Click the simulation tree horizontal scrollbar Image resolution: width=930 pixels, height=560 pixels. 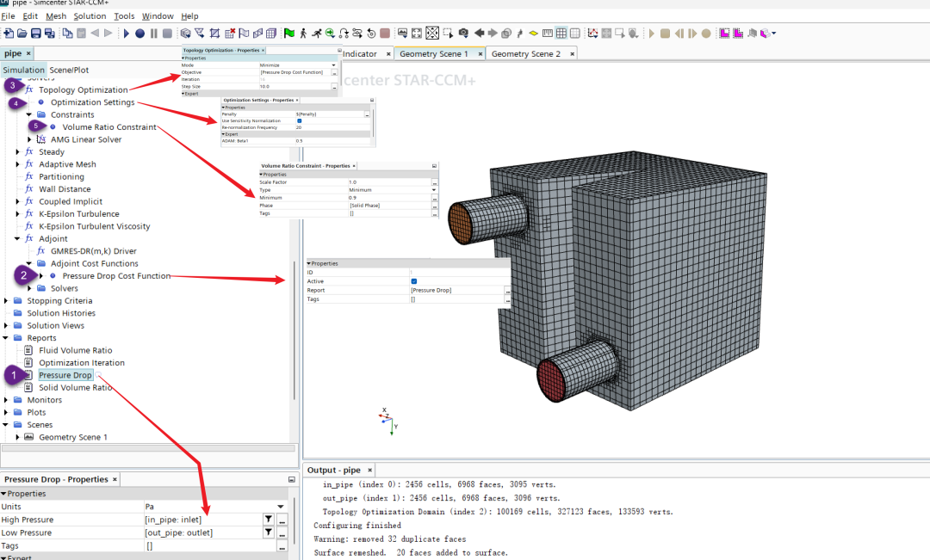148,448
